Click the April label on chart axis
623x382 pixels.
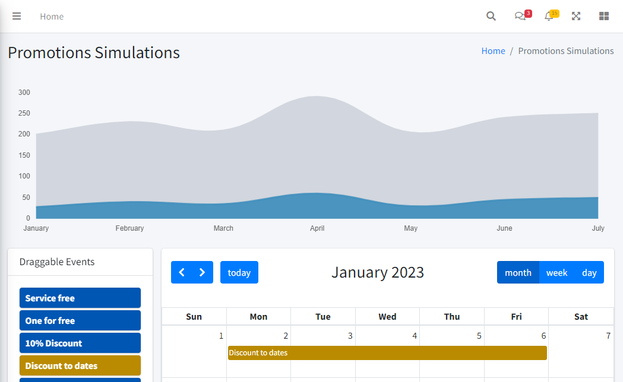(x=317, y=228)
